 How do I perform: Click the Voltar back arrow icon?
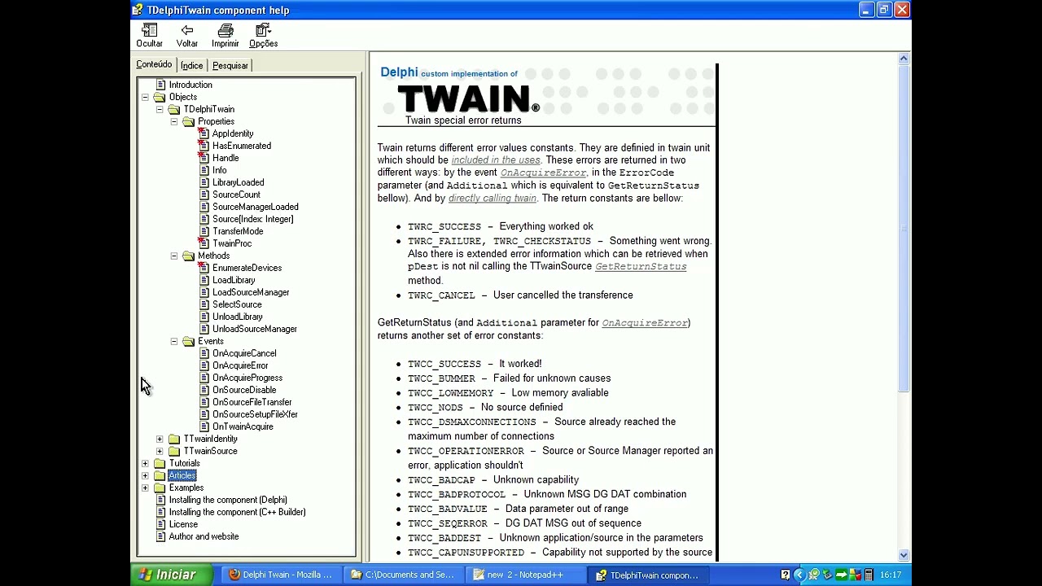pos(187,30)
